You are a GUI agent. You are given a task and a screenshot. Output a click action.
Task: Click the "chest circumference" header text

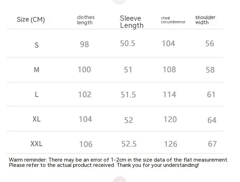tap(173, 20)
